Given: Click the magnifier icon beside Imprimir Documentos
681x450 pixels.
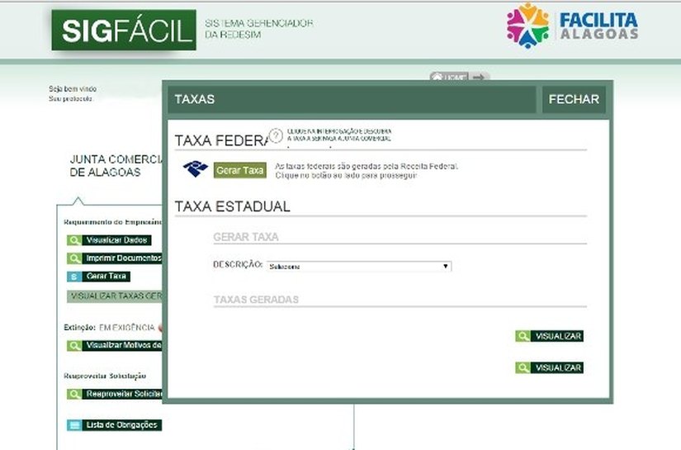Looking at the screenshot, I should (74, 258).
